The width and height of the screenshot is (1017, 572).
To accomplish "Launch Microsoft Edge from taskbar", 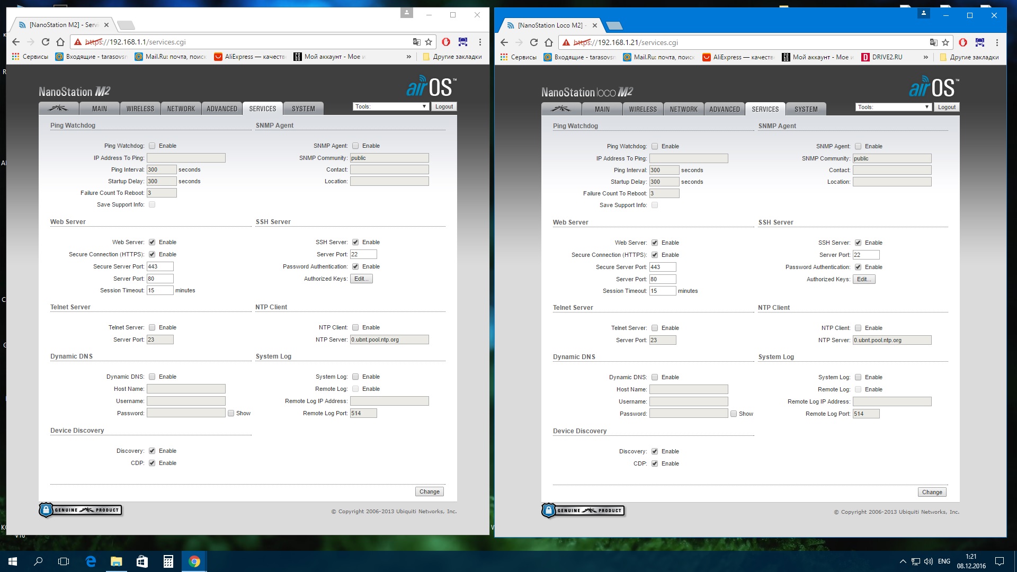I will click(x=91, y=561).
